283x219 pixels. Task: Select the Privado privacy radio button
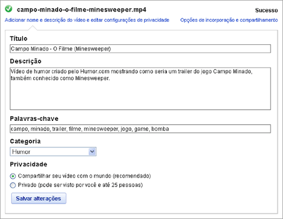tap(13, 185)
